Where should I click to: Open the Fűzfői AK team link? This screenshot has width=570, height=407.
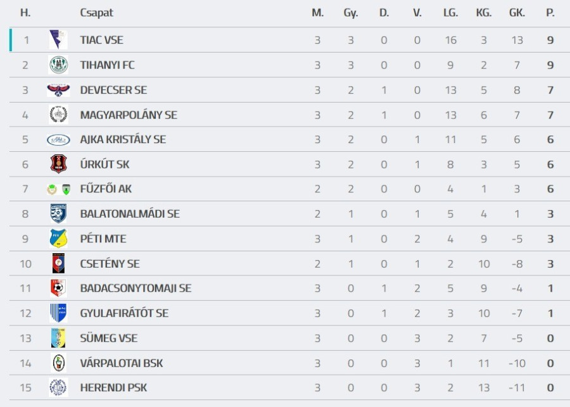106,189
